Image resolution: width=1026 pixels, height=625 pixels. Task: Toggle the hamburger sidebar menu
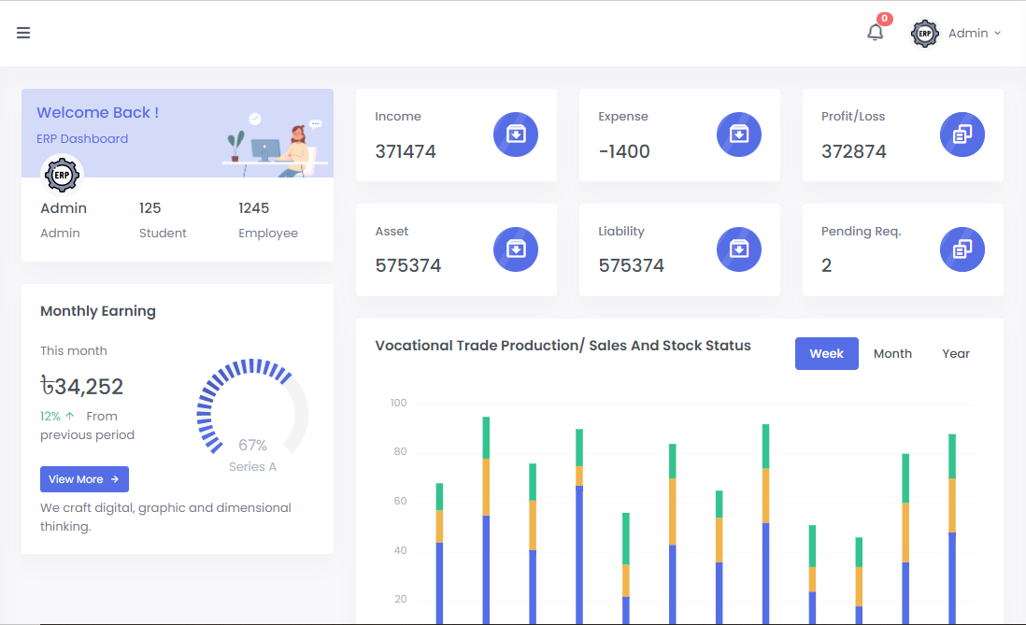tap(23, 33)
